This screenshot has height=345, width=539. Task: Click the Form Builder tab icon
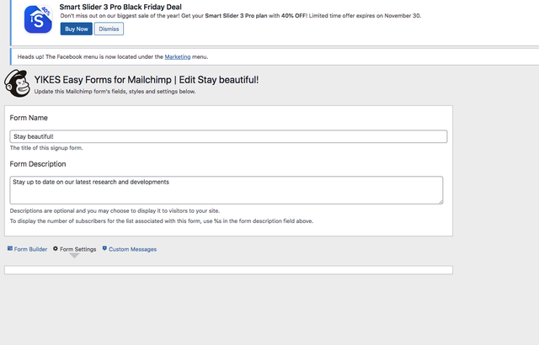coord(10,248)
